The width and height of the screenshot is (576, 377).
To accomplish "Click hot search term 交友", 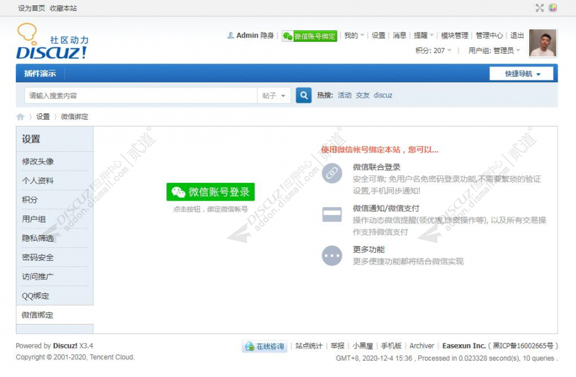I will pyautogui.click(x=363, y=96).
